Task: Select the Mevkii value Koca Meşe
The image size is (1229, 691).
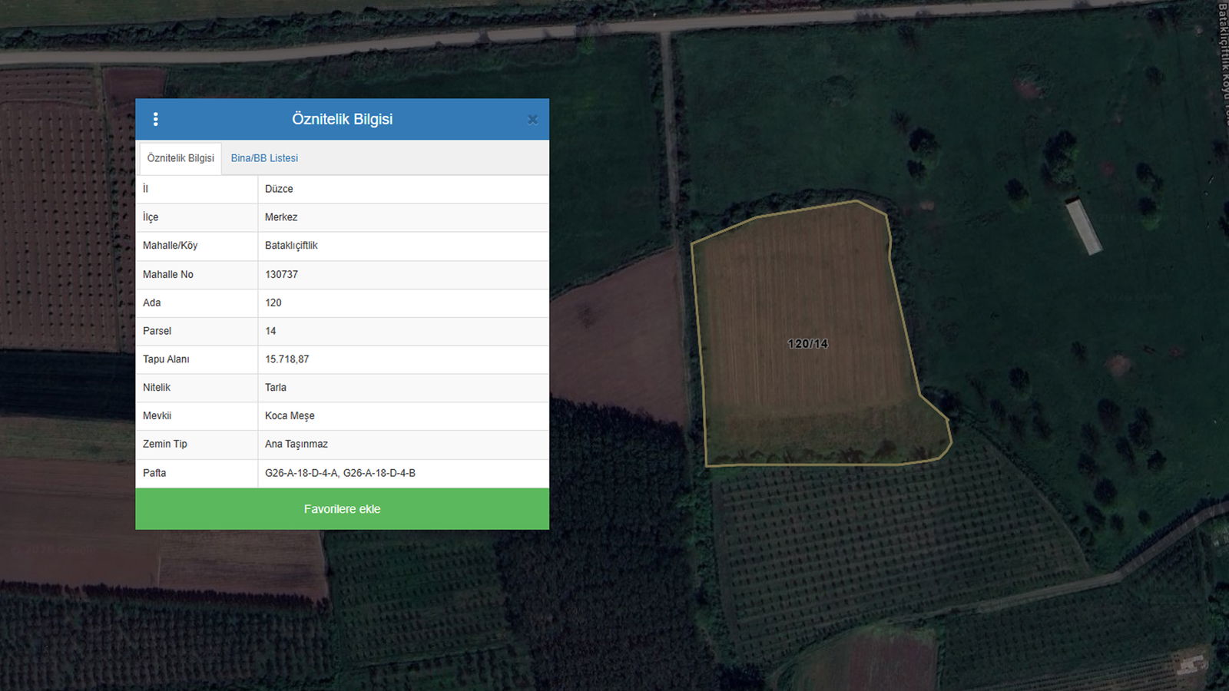Action: point(290,416)
